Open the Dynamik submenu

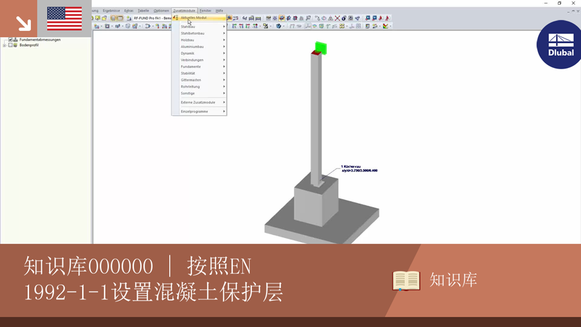tap(199, 53)
